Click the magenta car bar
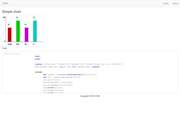Viewport: 180px width, 135px height. tap(27, 35)
